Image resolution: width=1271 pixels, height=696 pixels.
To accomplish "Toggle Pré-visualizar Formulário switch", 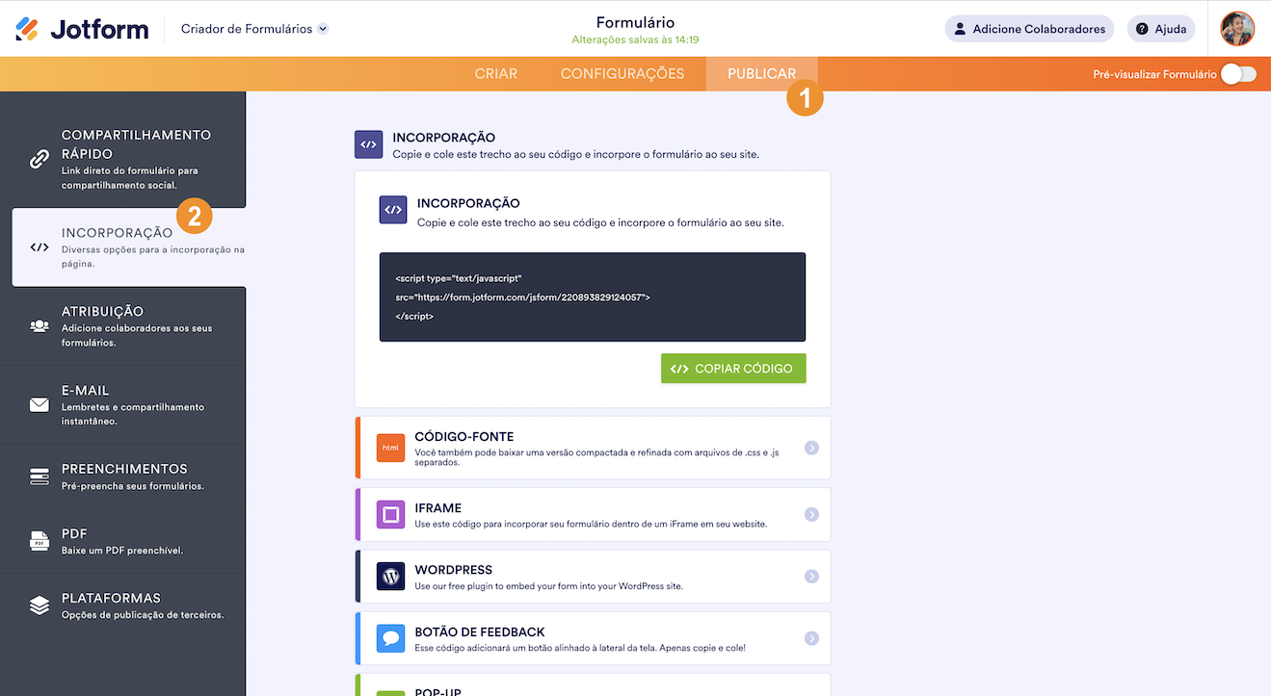I will click(1238, 74).
